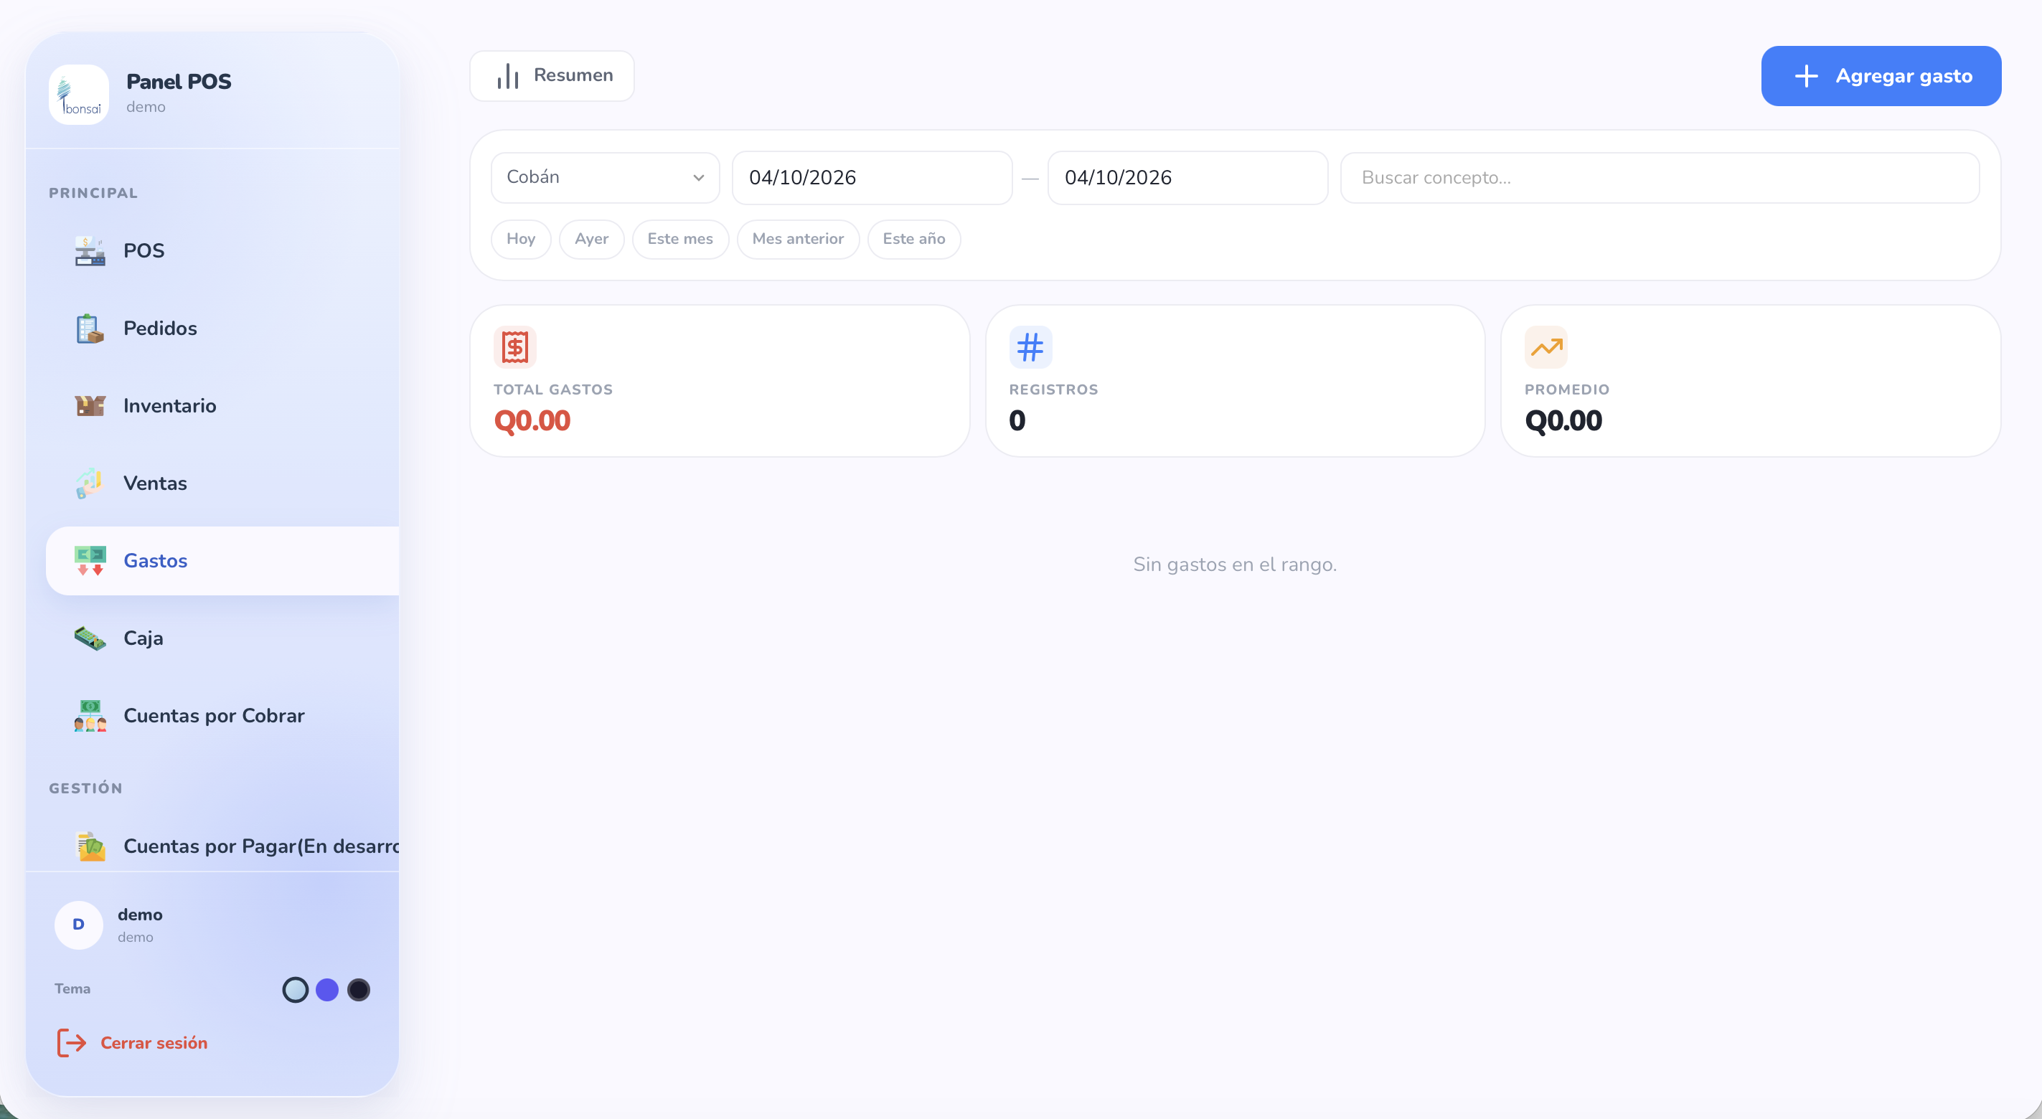Viewport: 2042px width, 1119px height.
Task: Select Gastos in the sidebar menu
Action: [x=156, y=561]
